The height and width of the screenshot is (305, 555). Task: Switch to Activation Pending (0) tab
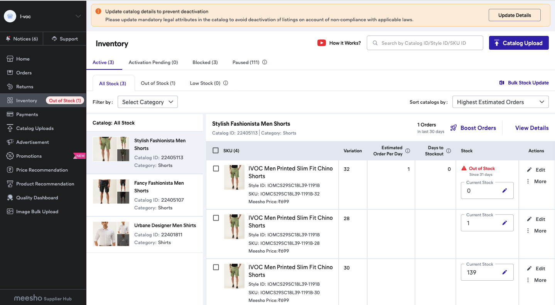(153, 62)
